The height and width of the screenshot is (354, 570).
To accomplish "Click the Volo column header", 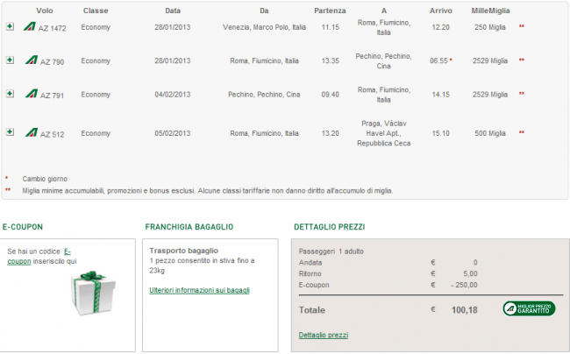I will pos(46,11).
